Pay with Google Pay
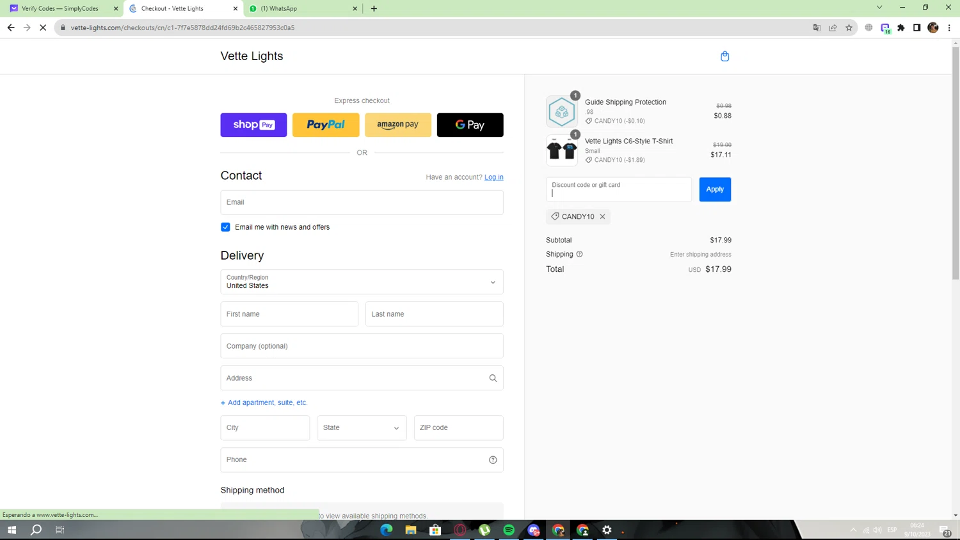960x540 pixels. [470, 125]
